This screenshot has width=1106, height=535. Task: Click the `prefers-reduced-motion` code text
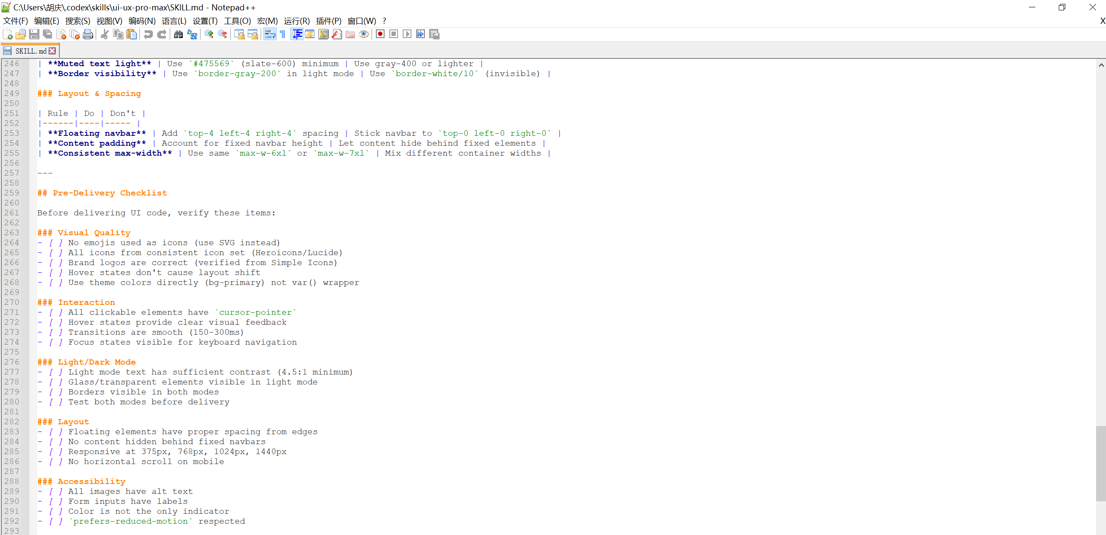point(130,521)
